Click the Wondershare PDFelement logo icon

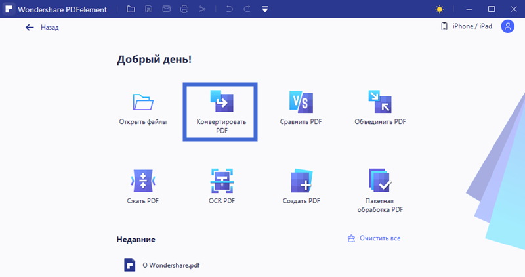pyautogui.click(x=9, y=9)
